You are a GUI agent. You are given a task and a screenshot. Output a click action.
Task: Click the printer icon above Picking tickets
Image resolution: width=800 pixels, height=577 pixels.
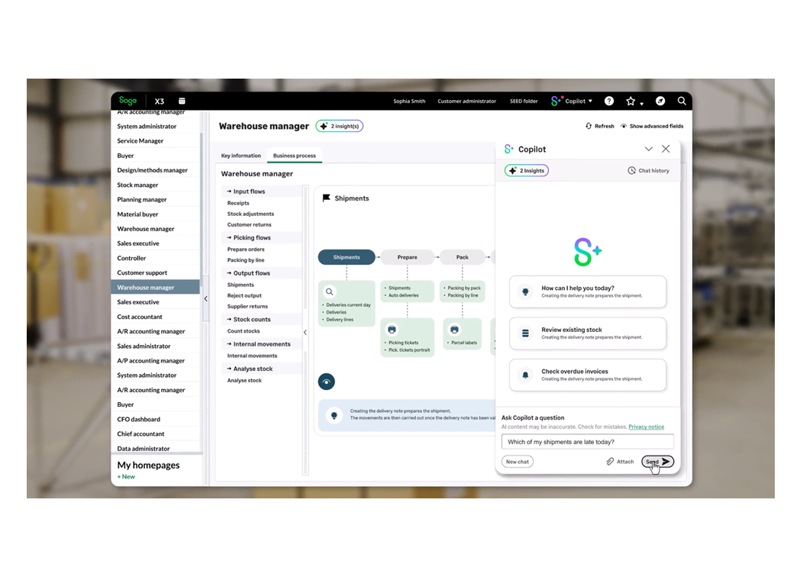click(392, 329)
